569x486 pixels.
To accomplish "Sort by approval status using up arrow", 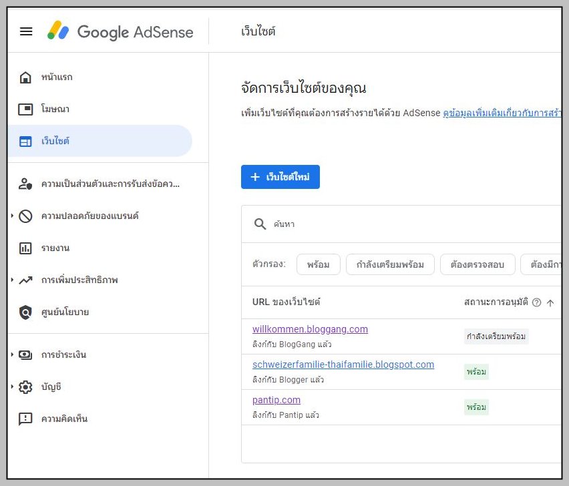I will (550, 303).
